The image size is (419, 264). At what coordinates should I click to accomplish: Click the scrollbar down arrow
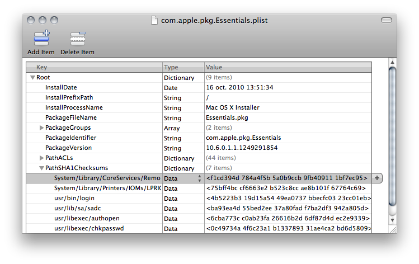pyautogui.click(x=392, y=220)
